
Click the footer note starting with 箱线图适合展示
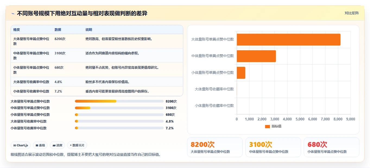[x=86, y=155]
